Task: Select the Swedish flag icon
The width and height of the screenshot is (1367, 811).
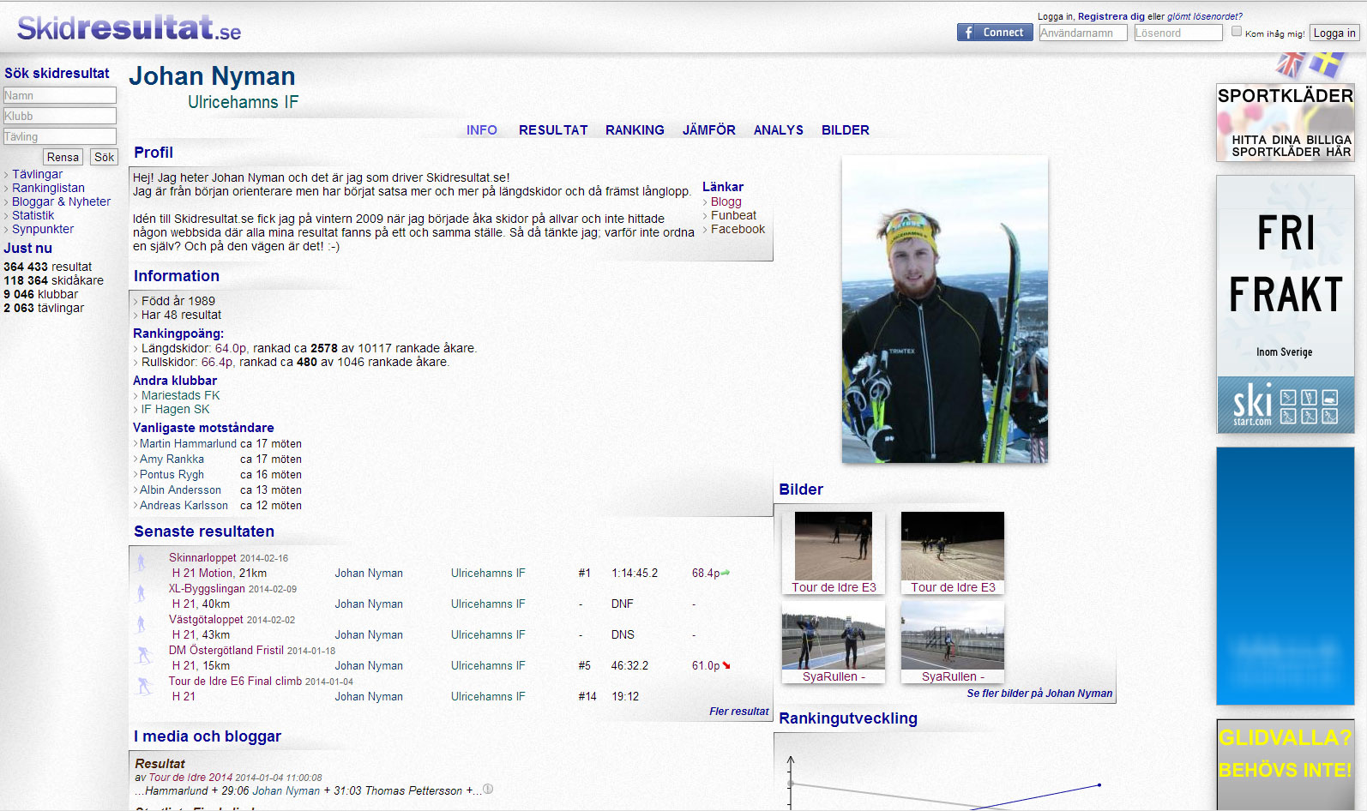Action: (1328, 64)
